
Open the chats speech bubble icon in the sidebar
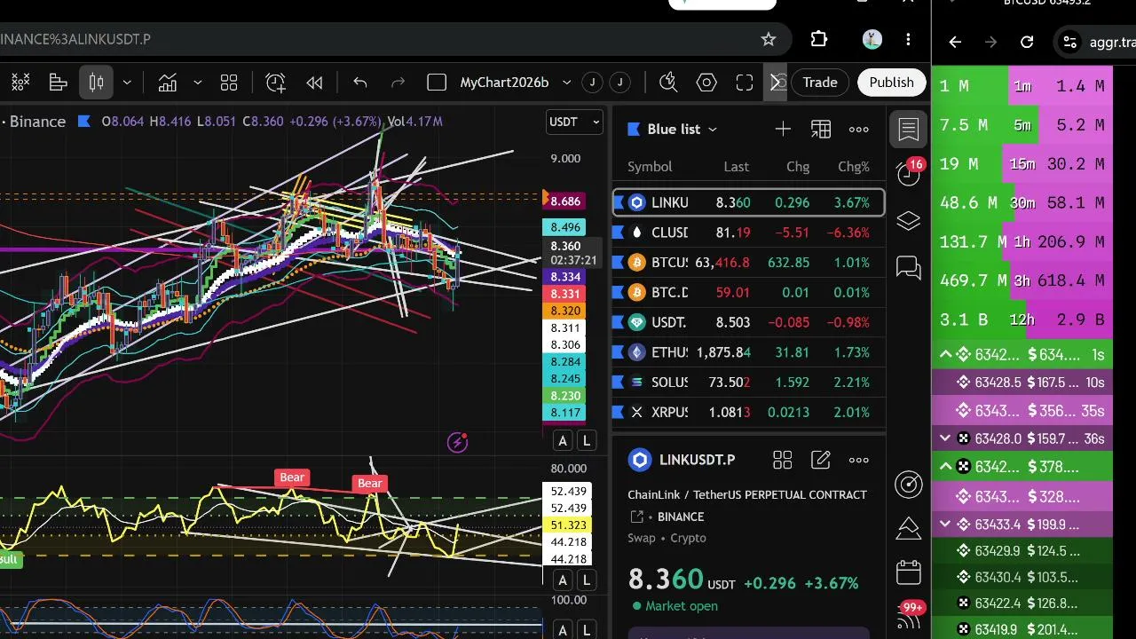pyautogui.click(x=909, y=267)
